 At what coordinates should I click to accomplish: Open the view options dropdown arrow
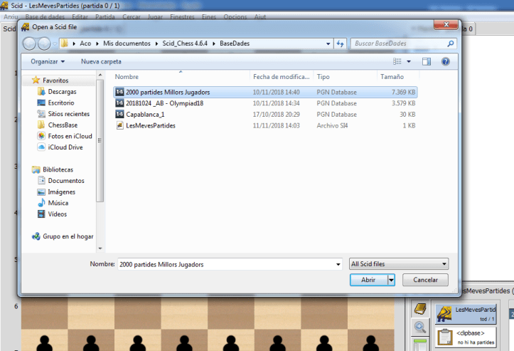[409, 62]
